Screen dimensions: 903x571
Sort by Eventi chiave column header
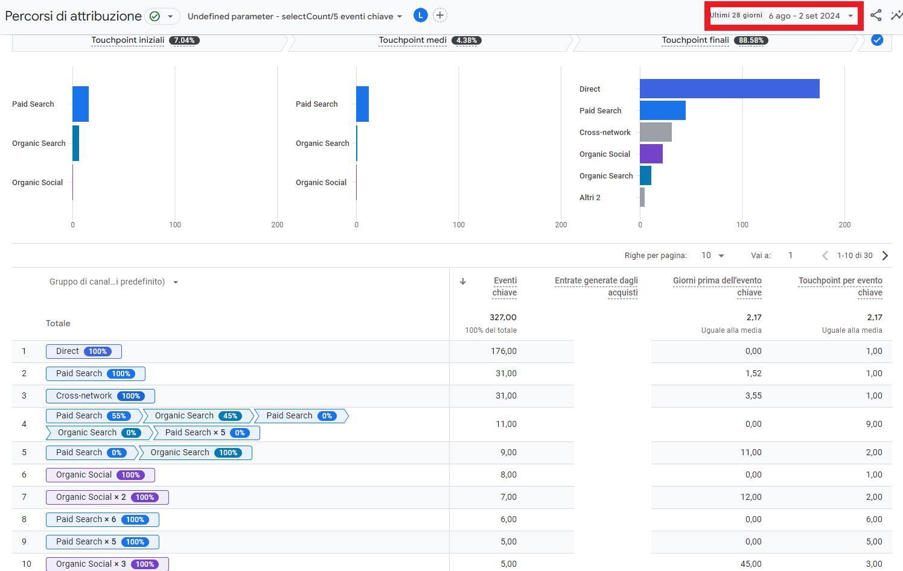(x=505, y=286)
